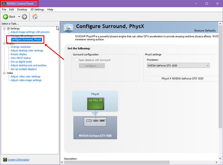Select Set up multiple displays task

tap(24, 69)
